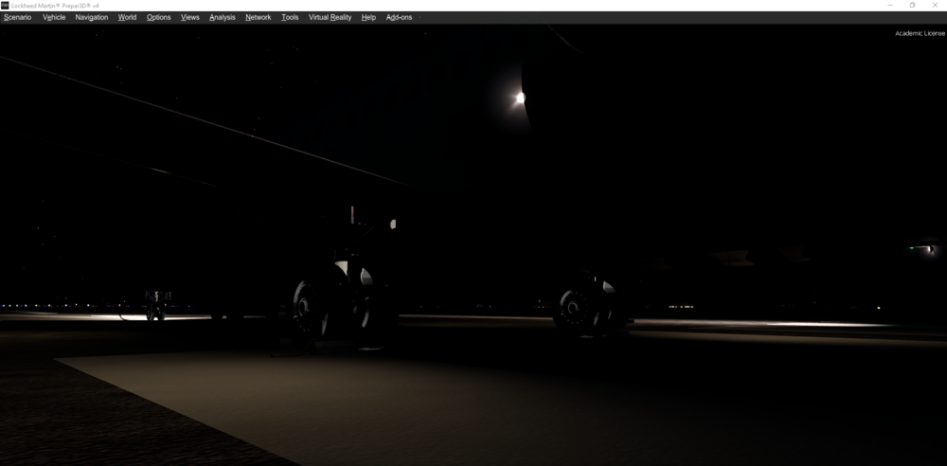The image size is (947, 466).
Task: Click the Academic License watermark text
Action: (920, 33)
